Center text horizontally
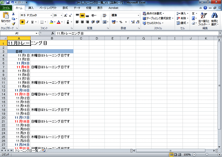 tap(82, 22)
